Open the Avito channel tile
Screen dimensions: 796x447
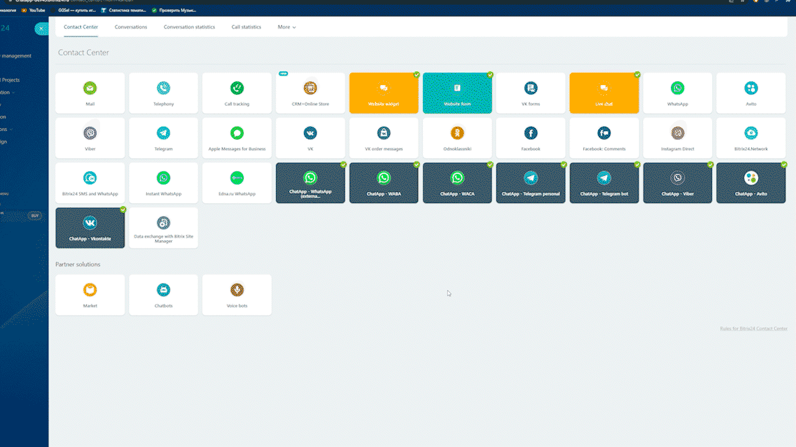coord(751,93)
